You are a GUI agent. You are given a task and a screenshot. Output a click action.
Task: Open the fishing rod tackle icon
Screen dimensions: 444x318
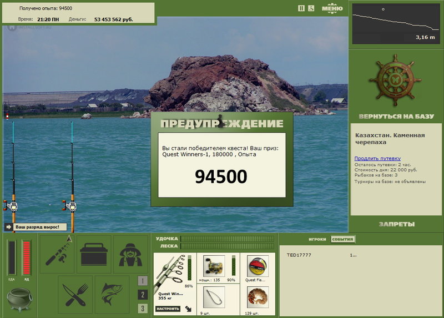pyautogui.click(x=57, y=254)
